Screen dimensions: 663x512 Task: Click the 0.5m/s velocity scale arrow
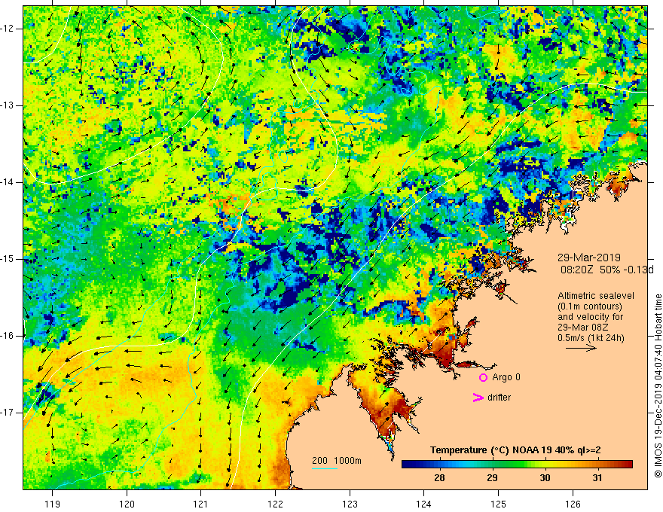pyautogui.click(x=581, y=348)
